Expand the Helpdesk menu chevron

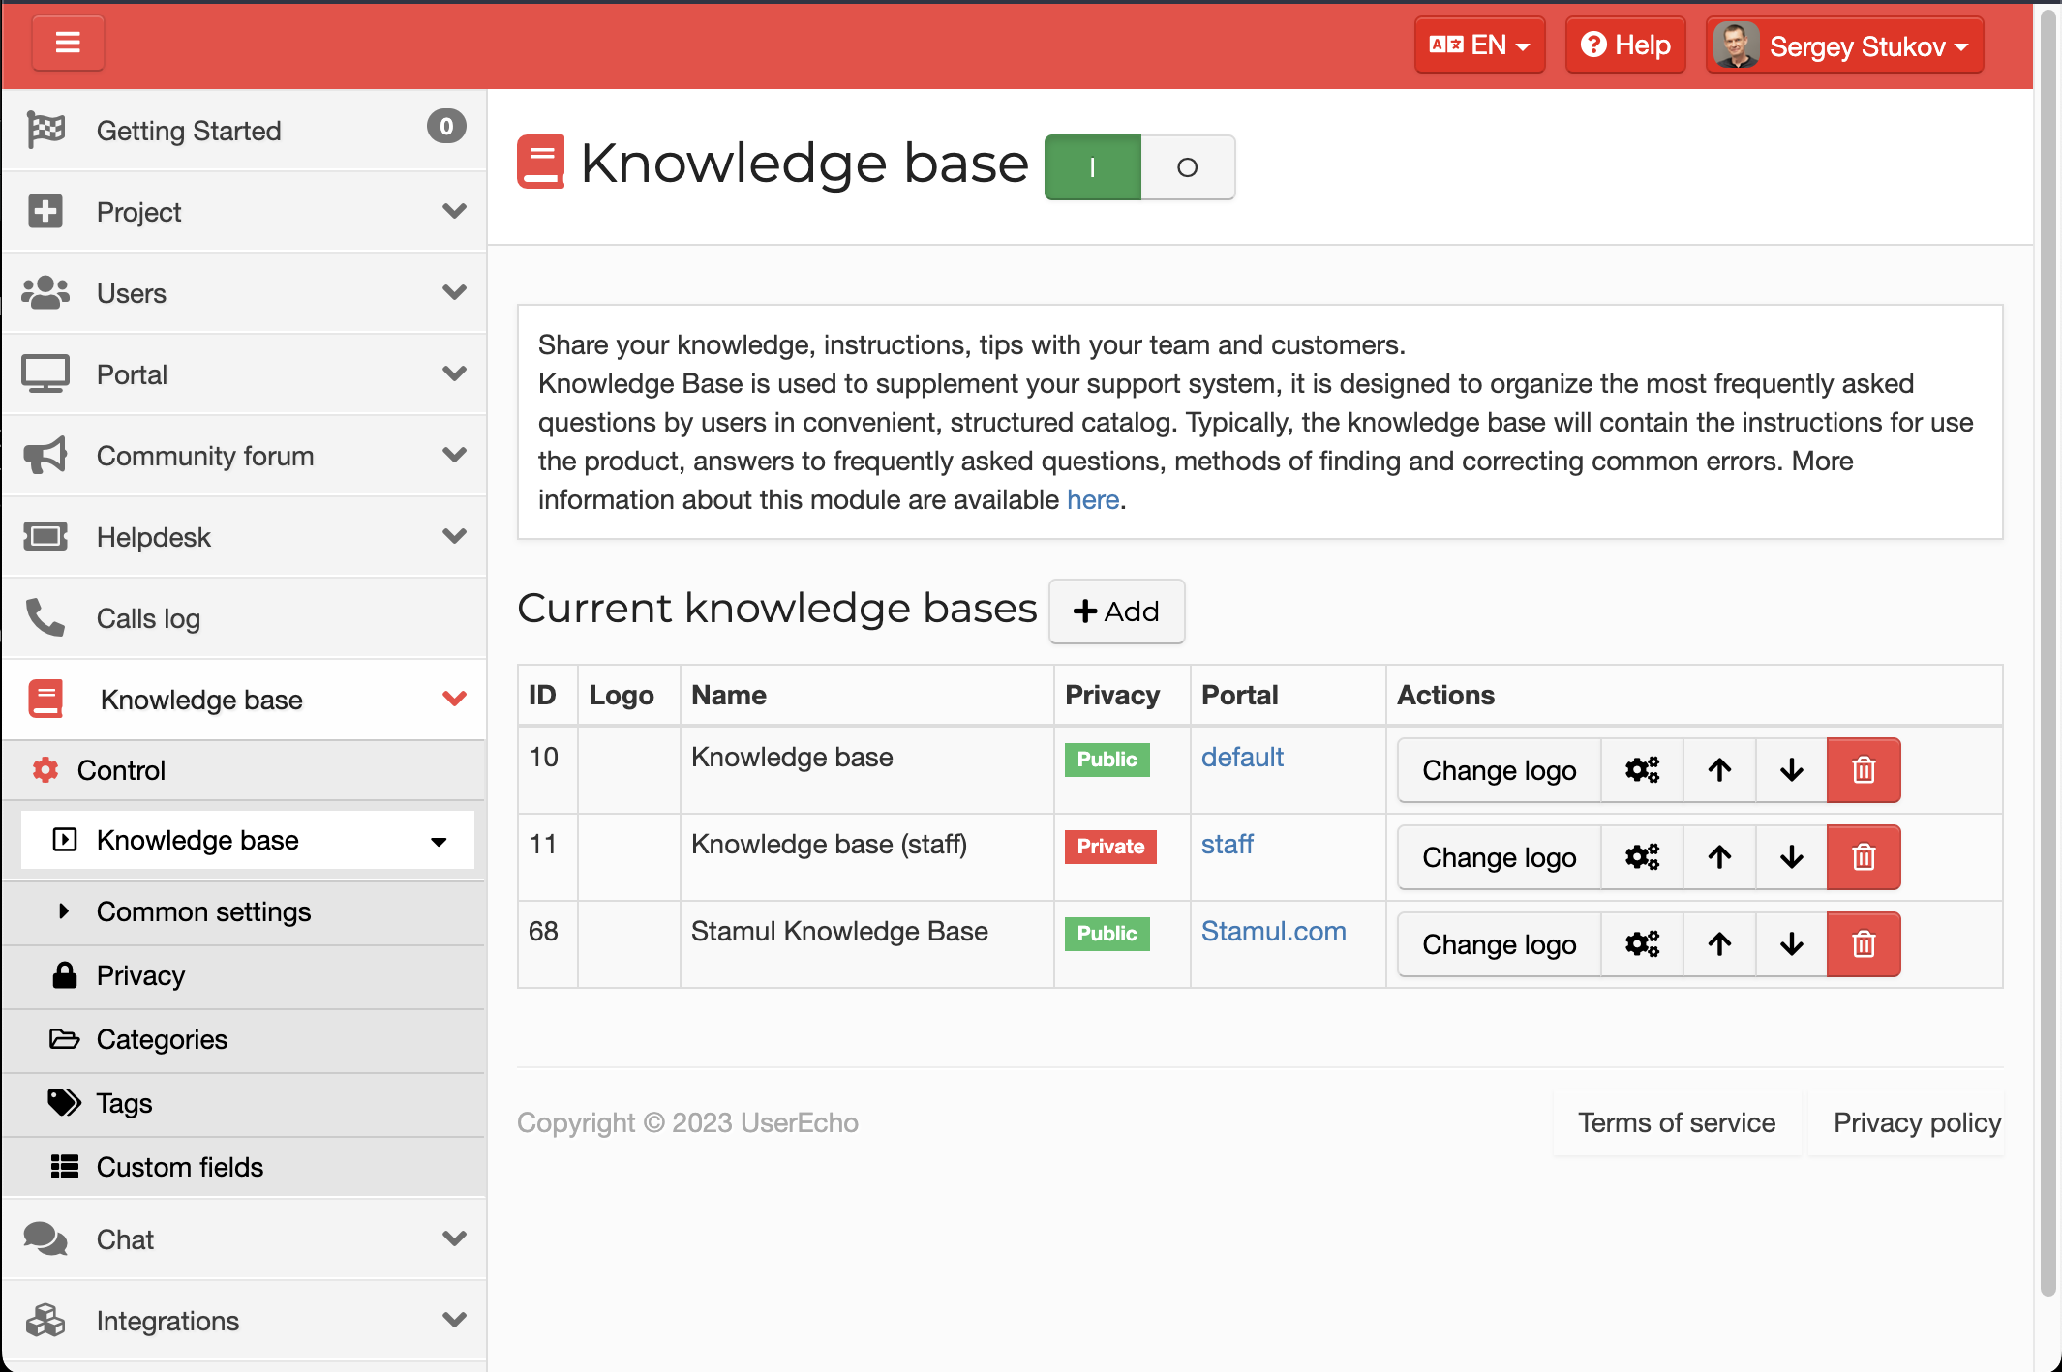click(x=454, y=536)
